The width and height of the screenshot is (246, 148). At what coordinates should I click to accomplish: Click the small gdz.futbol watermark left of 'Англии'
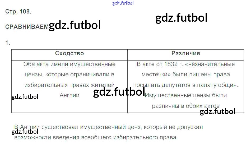pyautogui.click(x=25, y=97)
